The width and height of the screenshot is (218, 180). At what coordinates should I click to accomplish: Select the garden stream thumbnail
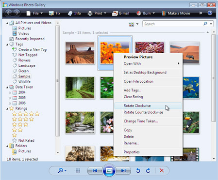80,122
